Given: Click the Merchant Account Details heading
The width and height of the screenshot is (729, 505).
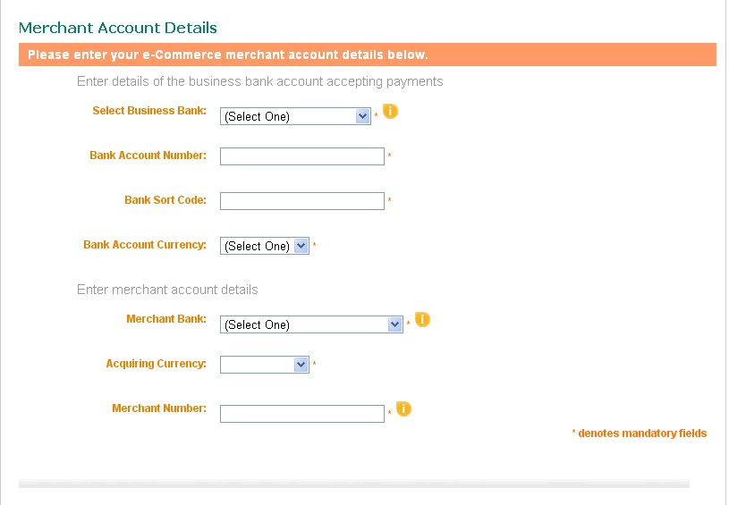Looking at the screenshot, I should (x=118, y=28).
